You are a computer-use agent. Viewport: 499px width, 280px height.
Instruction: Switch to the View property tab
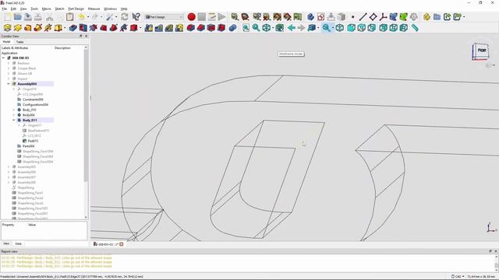pos(6,243)
